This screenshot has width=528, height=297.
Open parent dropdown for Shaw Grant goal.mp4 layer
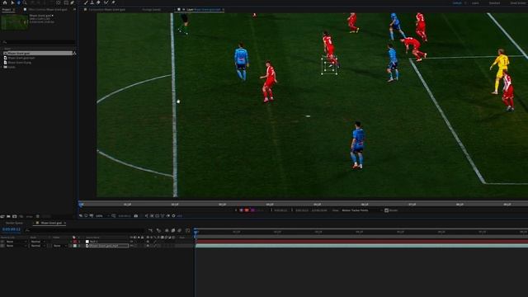coord(16,246)
